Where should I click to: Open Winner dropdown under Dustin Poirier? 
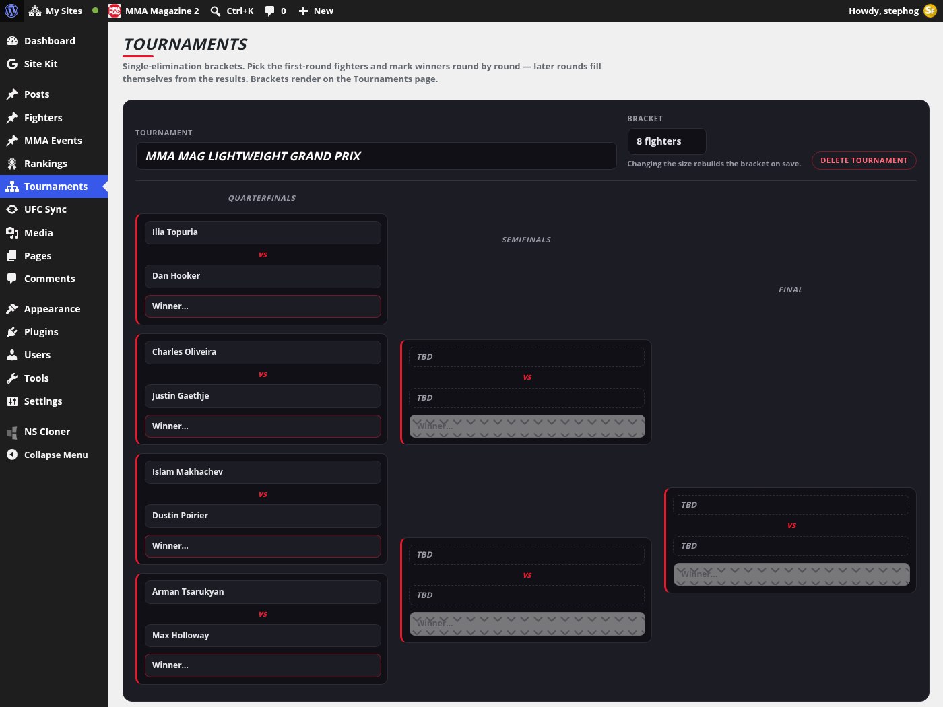coord(263,546)
